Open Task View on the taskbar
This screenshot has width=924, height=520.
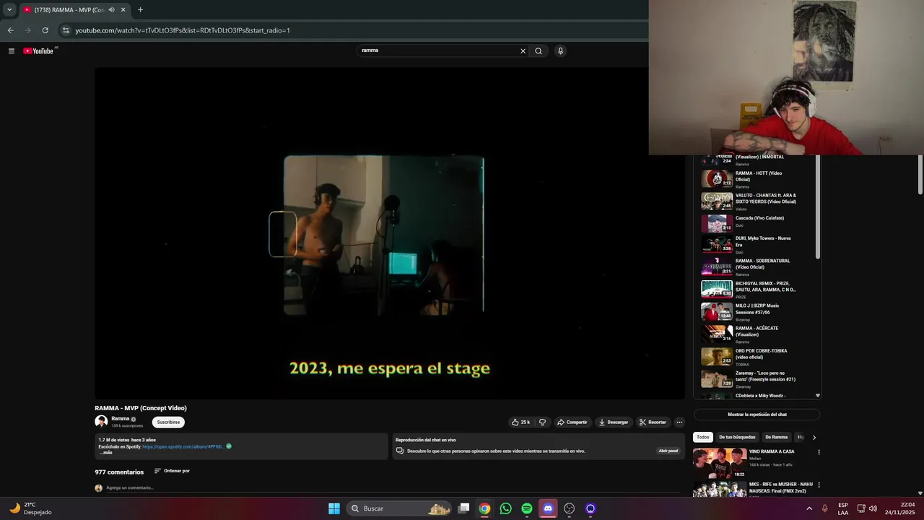click(464, 508)
